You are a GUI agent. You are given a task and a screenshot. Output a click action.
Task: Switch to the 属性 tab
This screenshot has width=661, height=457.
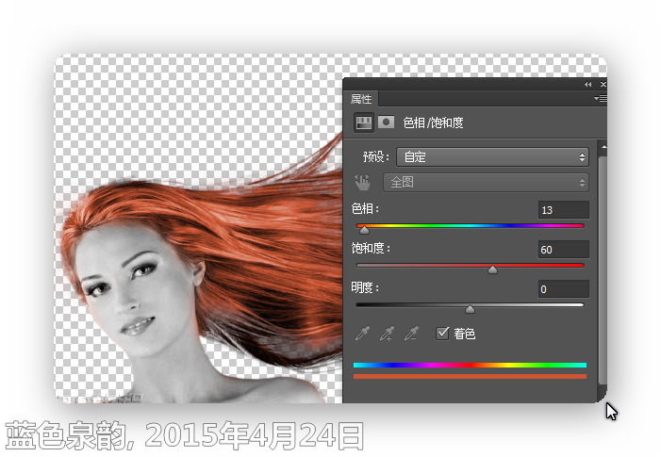click(x=361, y=99)
